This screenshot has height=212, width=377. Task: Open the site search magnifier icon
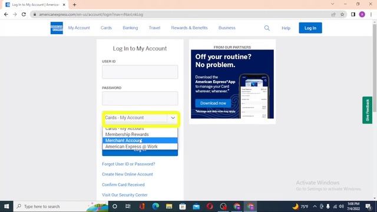[267, 28]
